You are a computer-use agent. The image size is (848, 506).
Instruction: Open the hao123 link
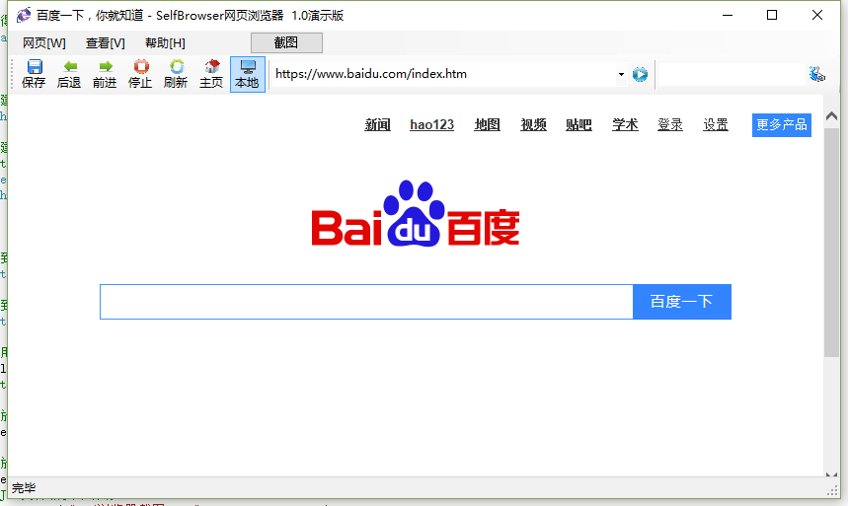pyautogui.click(x=431, y=125)
